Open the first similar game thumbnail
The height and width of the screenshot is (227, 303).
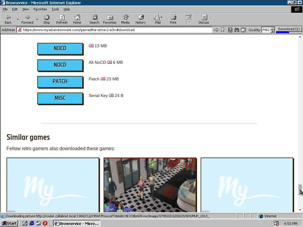53,185
